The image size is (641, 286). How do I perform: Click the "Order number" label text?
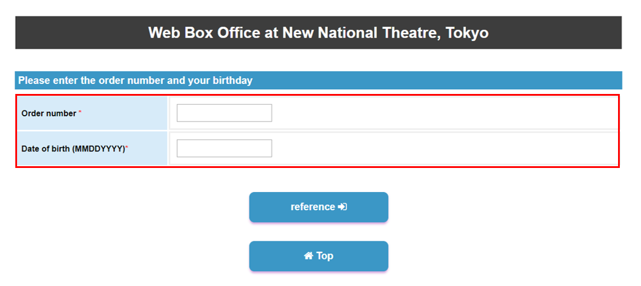(49, 113)
